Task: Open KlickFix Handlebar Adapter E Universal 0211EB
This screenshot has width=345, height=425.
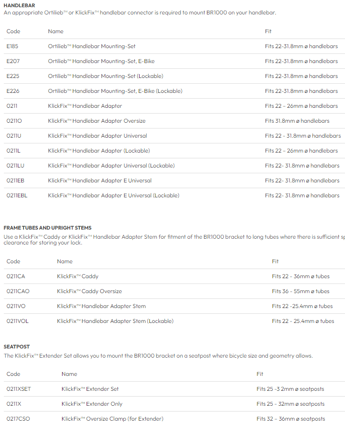Action: coord(100,180)
